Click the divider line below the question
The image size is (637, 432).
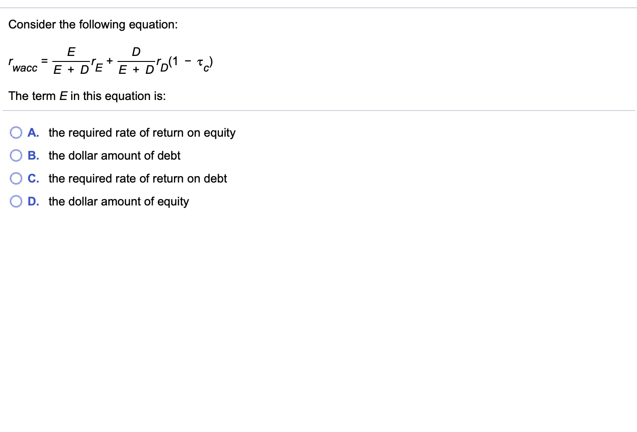(318, 110)
